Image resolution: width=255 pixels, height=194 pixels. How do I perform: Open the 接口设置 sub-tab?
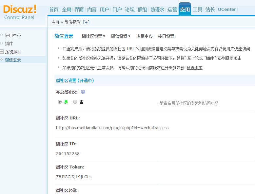pyautogui.click(x=166, y=36)
